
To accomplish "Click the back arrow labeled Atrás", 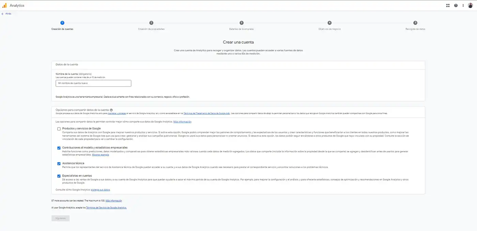I will point(6,14).
